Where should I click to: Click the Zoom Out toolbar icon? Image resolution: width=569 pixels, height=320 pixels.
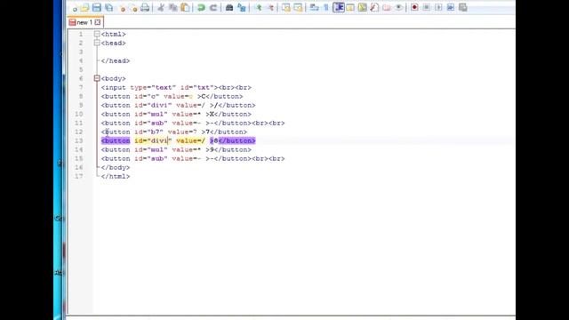(270, 7)
